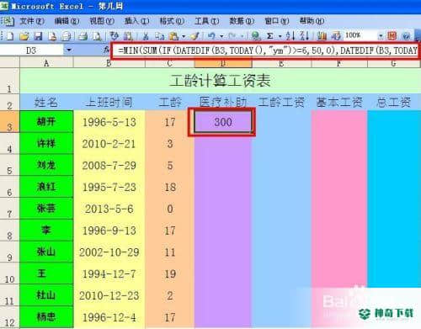Screen dimensions: 421x329
Task: Click the Open file folder icon
Action: tap(24, 36)
